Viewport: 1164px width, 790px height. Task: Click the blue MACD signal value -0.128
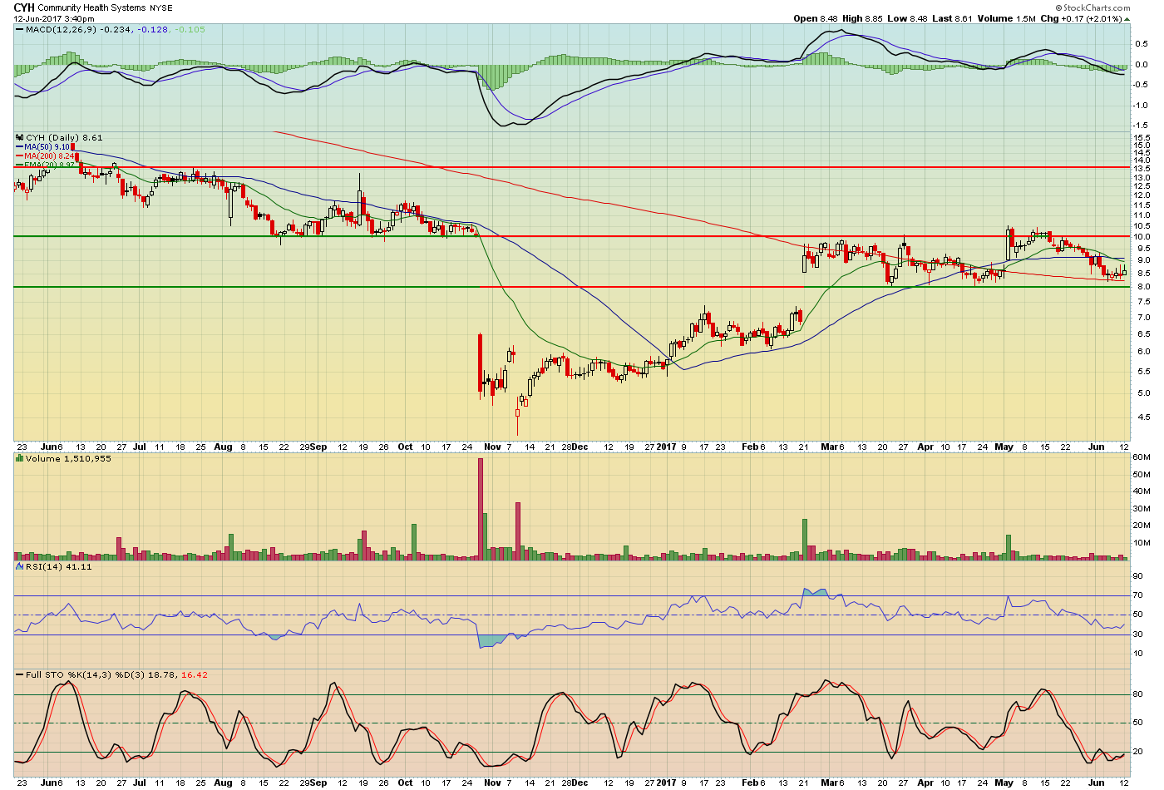(x=153, y=30)
